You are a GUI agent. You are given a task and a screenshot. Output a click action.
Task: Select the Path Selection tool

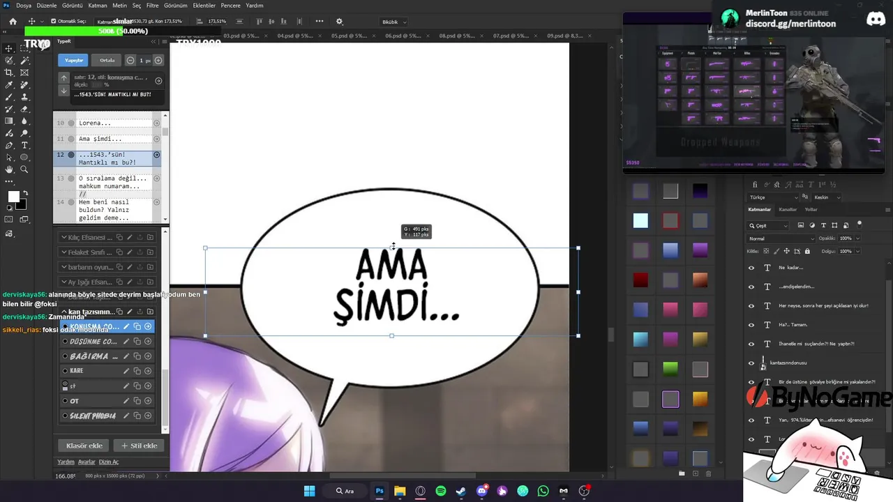pos(9,158)
